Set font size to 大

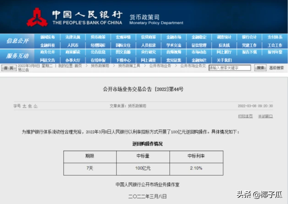(x=24, y=106)
